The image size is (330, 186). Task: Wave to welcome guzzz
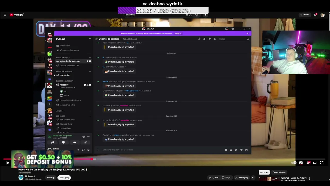[119, 139]
